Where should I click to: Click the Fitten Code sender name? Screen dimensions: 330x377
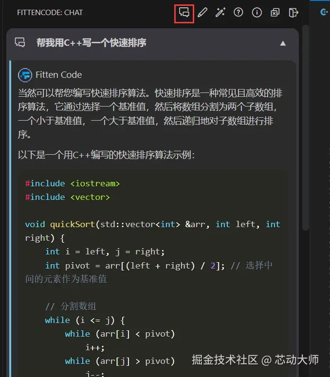59,75
